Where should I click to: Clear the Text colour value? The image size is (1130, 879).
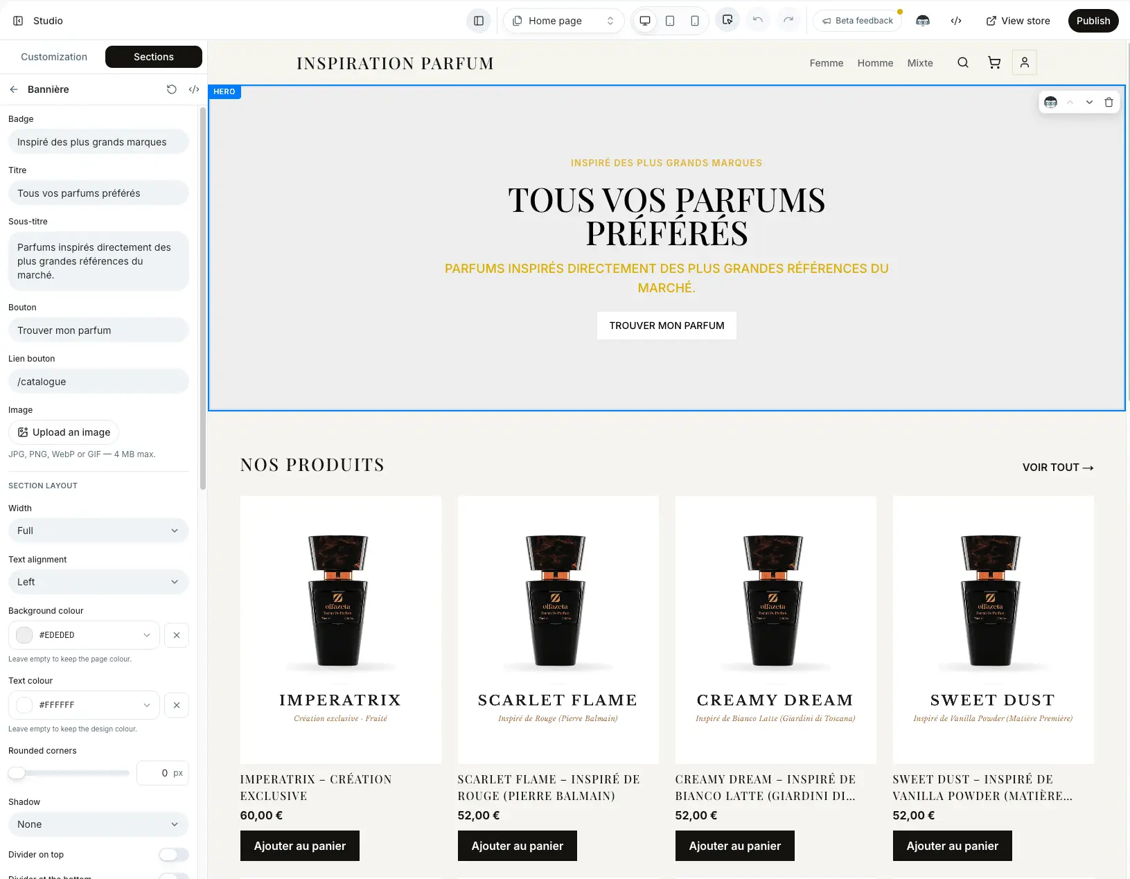pos(177,705)
